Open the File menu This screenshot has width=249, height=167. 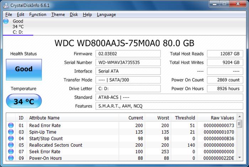pos(9,15)
